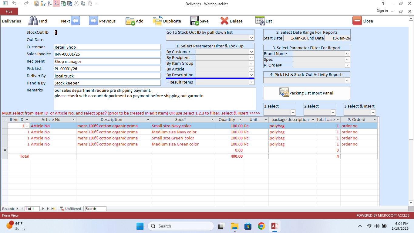Open the Brand Name report dropdown
The width and height of the screenshot is (414, 233).
click(x=347, y=54)
